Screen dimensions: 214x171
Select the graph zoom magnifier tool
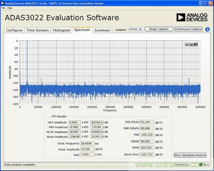(x=191, y=45)
